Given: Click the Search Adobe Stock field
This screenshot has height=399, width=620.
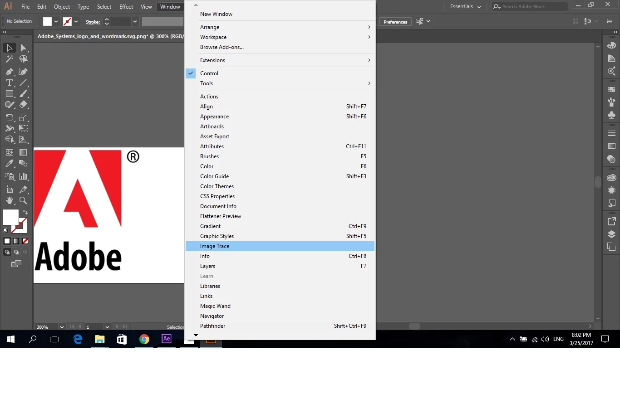Looking at the screenshot, I should 530,6.
